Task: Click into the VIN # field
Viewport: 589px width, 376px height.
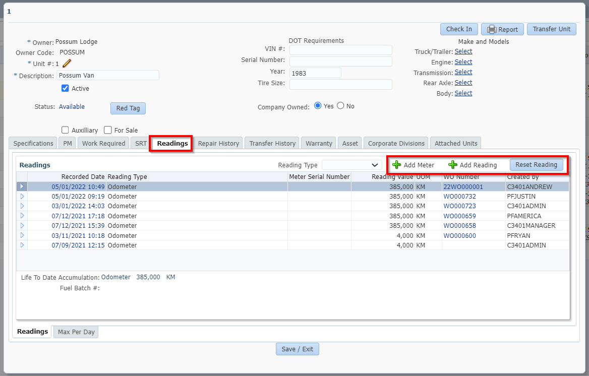Action: [341, 49]
